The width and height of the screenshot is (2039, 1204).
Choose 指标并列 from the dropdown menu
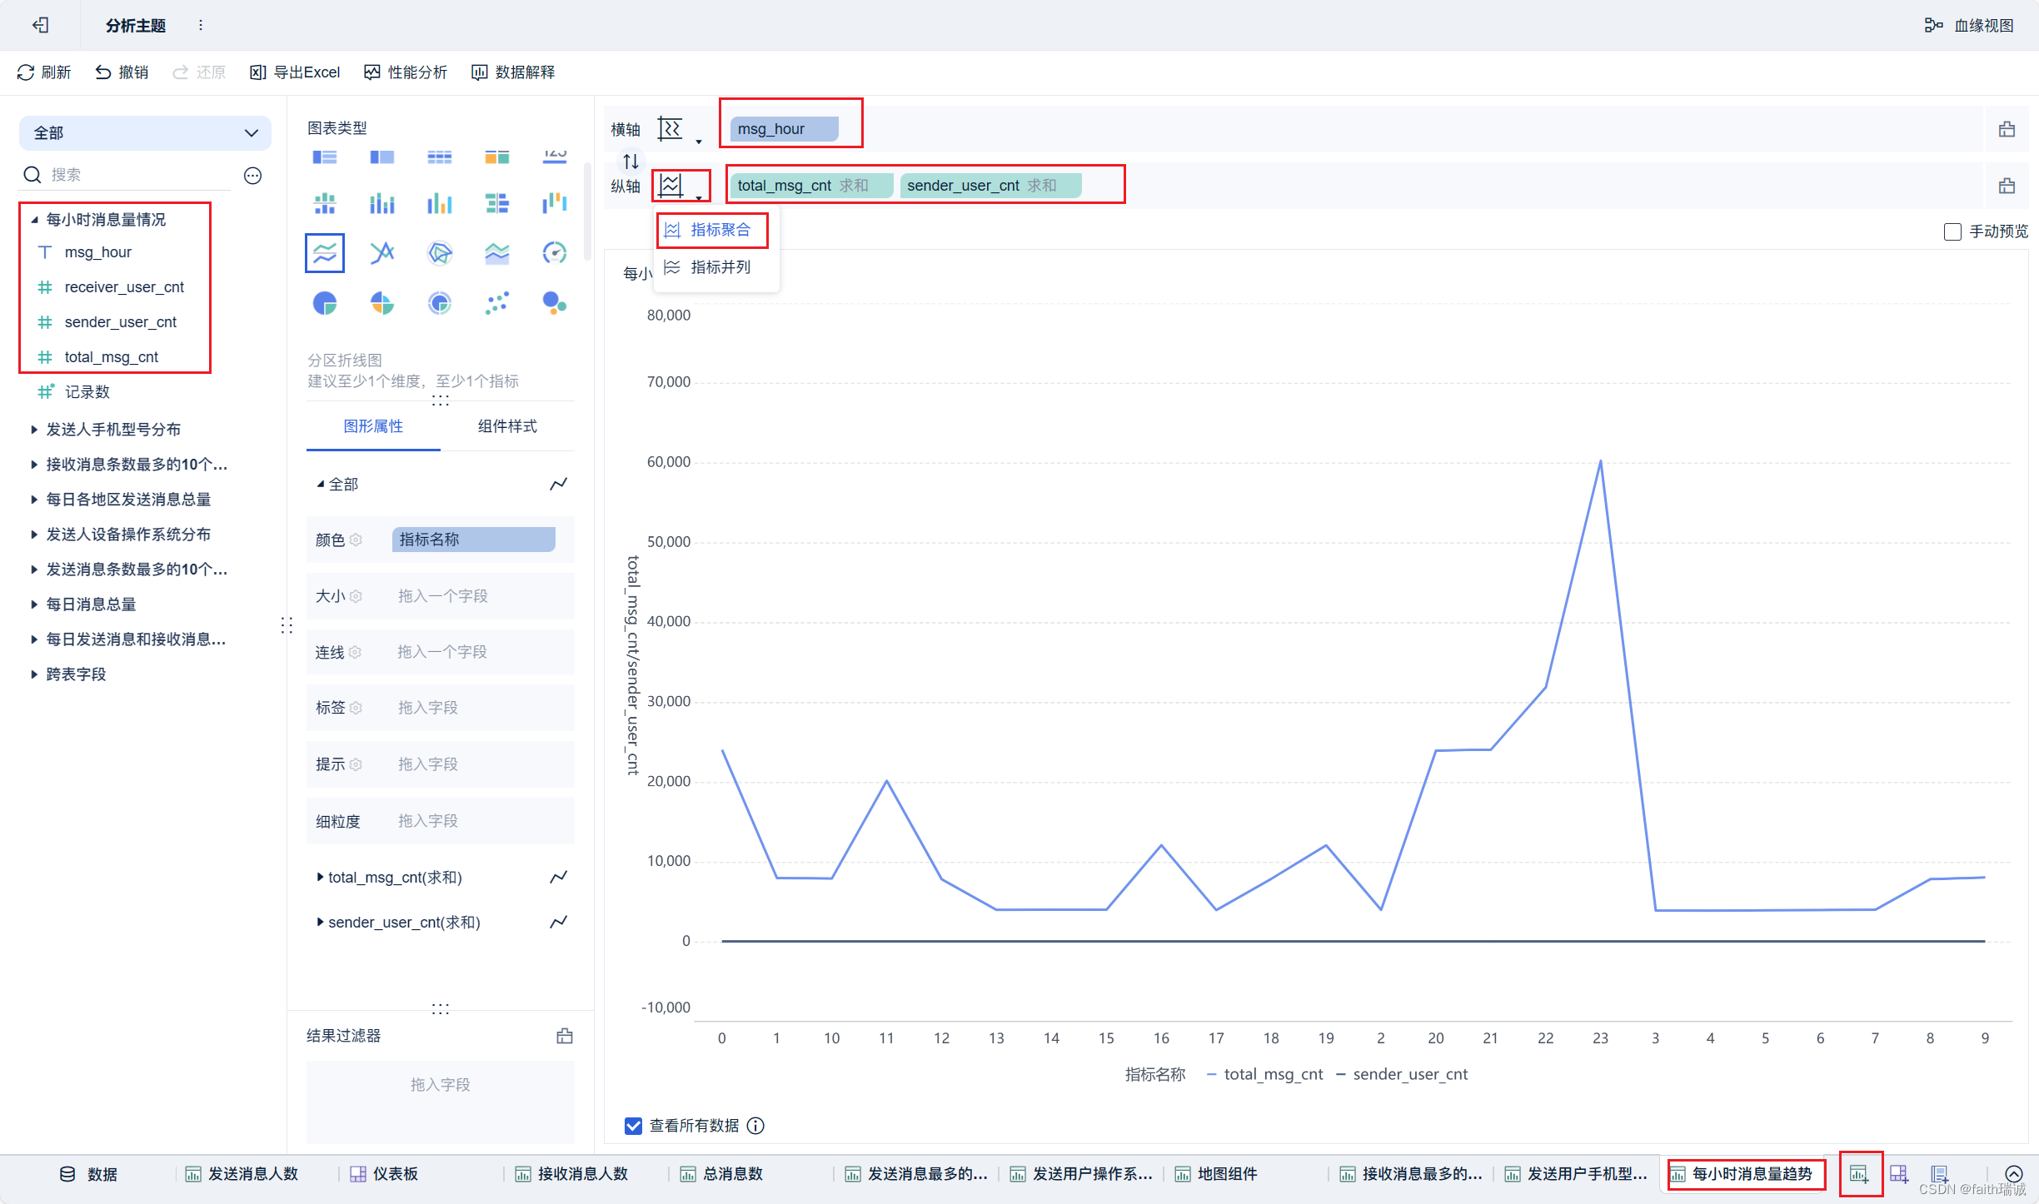coord(720,267)
